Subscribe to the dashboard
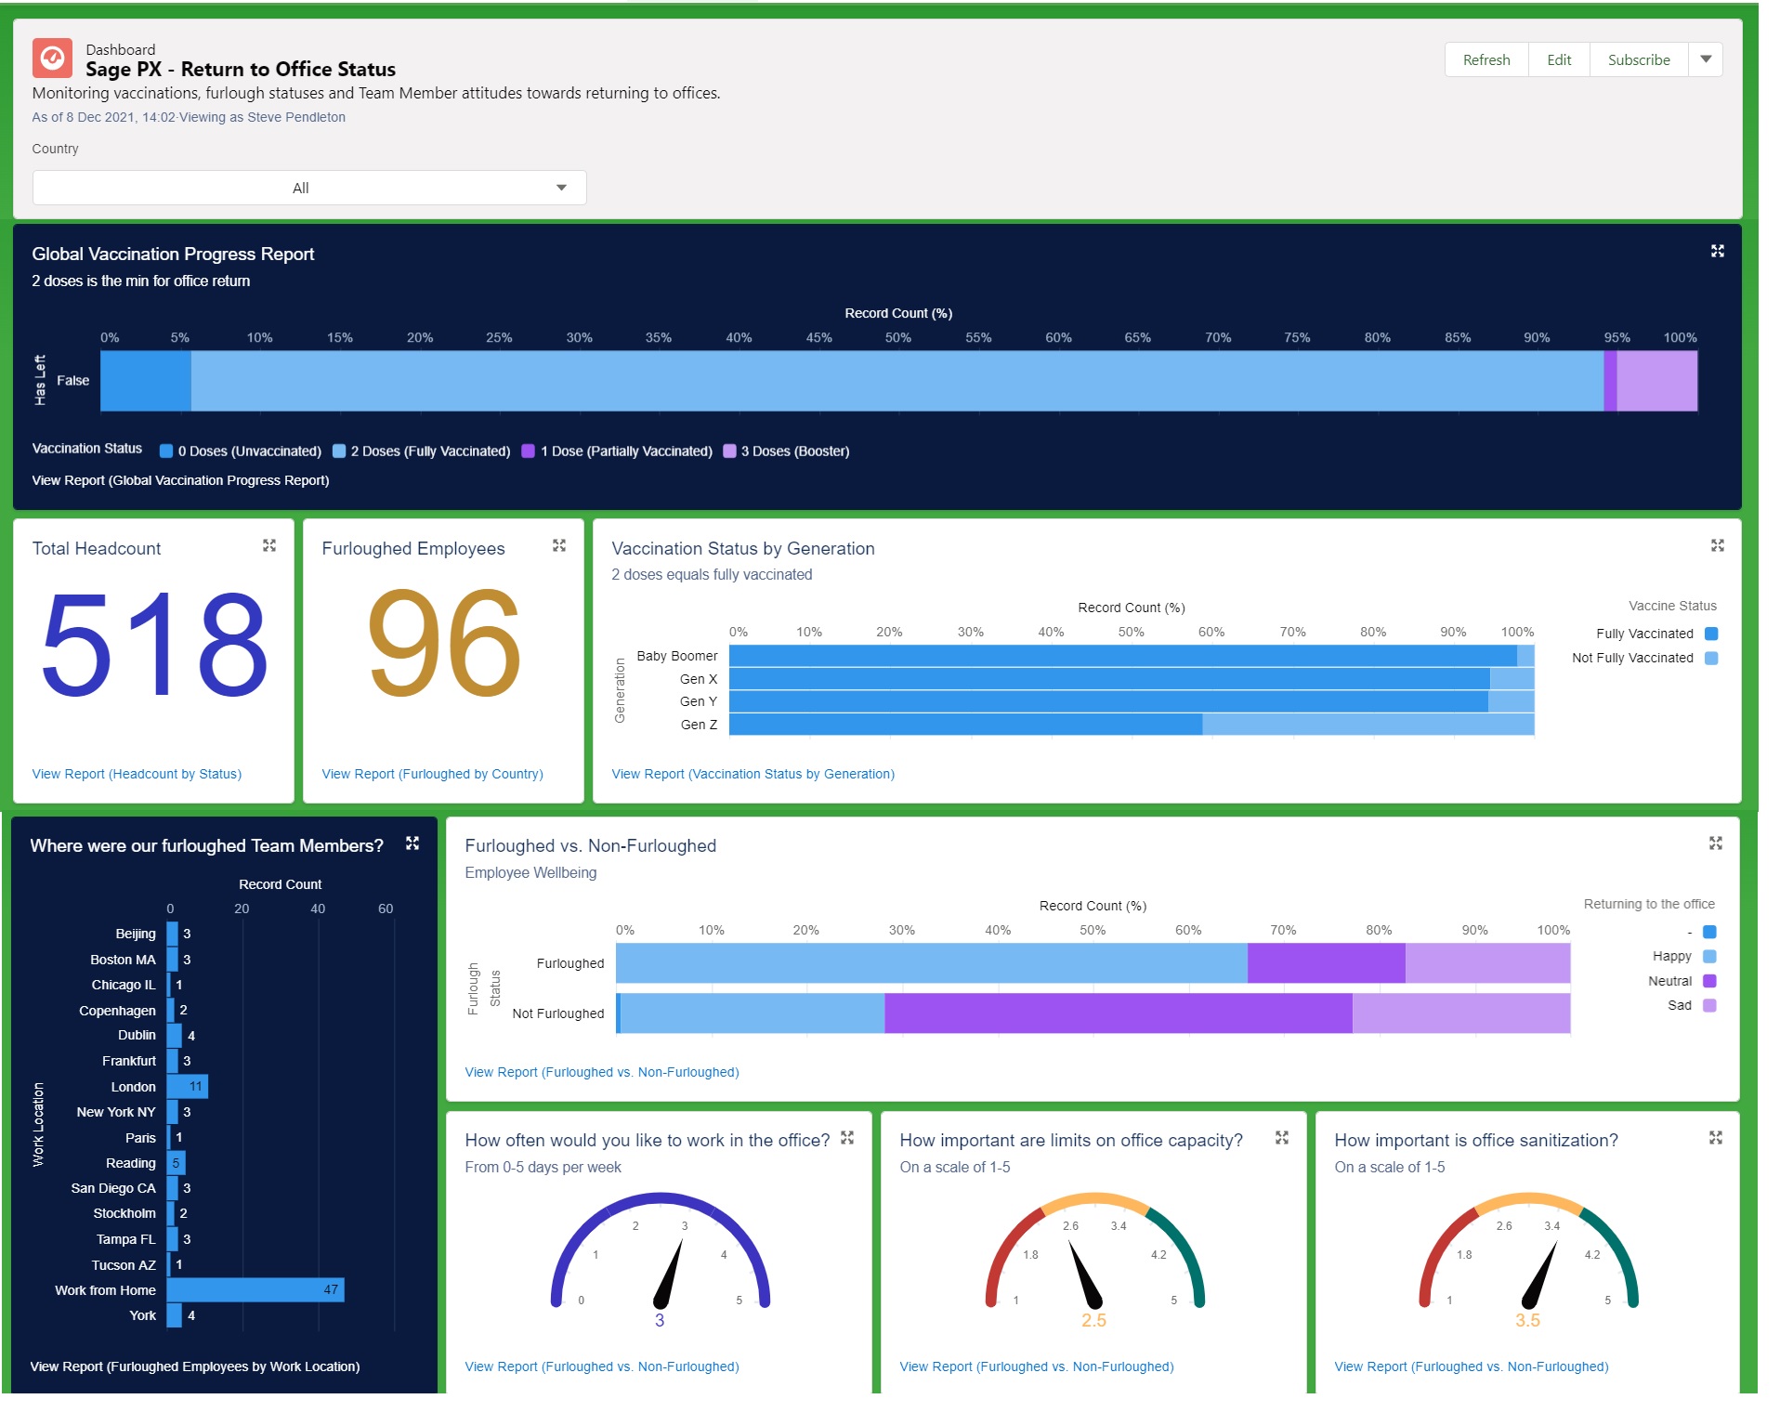 point(1638,59)
